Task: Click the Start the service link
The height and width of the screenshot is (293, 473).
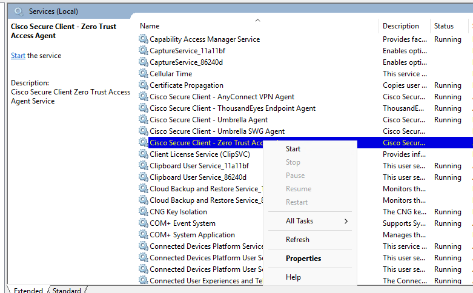Action: (x=18, y=56)
